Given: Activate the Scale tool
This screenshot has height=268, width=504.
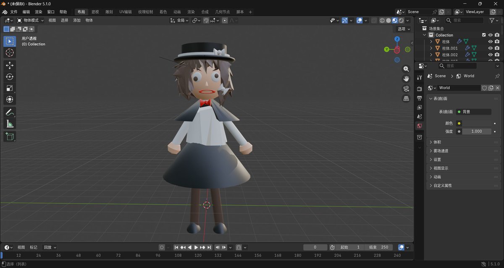Looking at the screenshot, I should point(10,88).
